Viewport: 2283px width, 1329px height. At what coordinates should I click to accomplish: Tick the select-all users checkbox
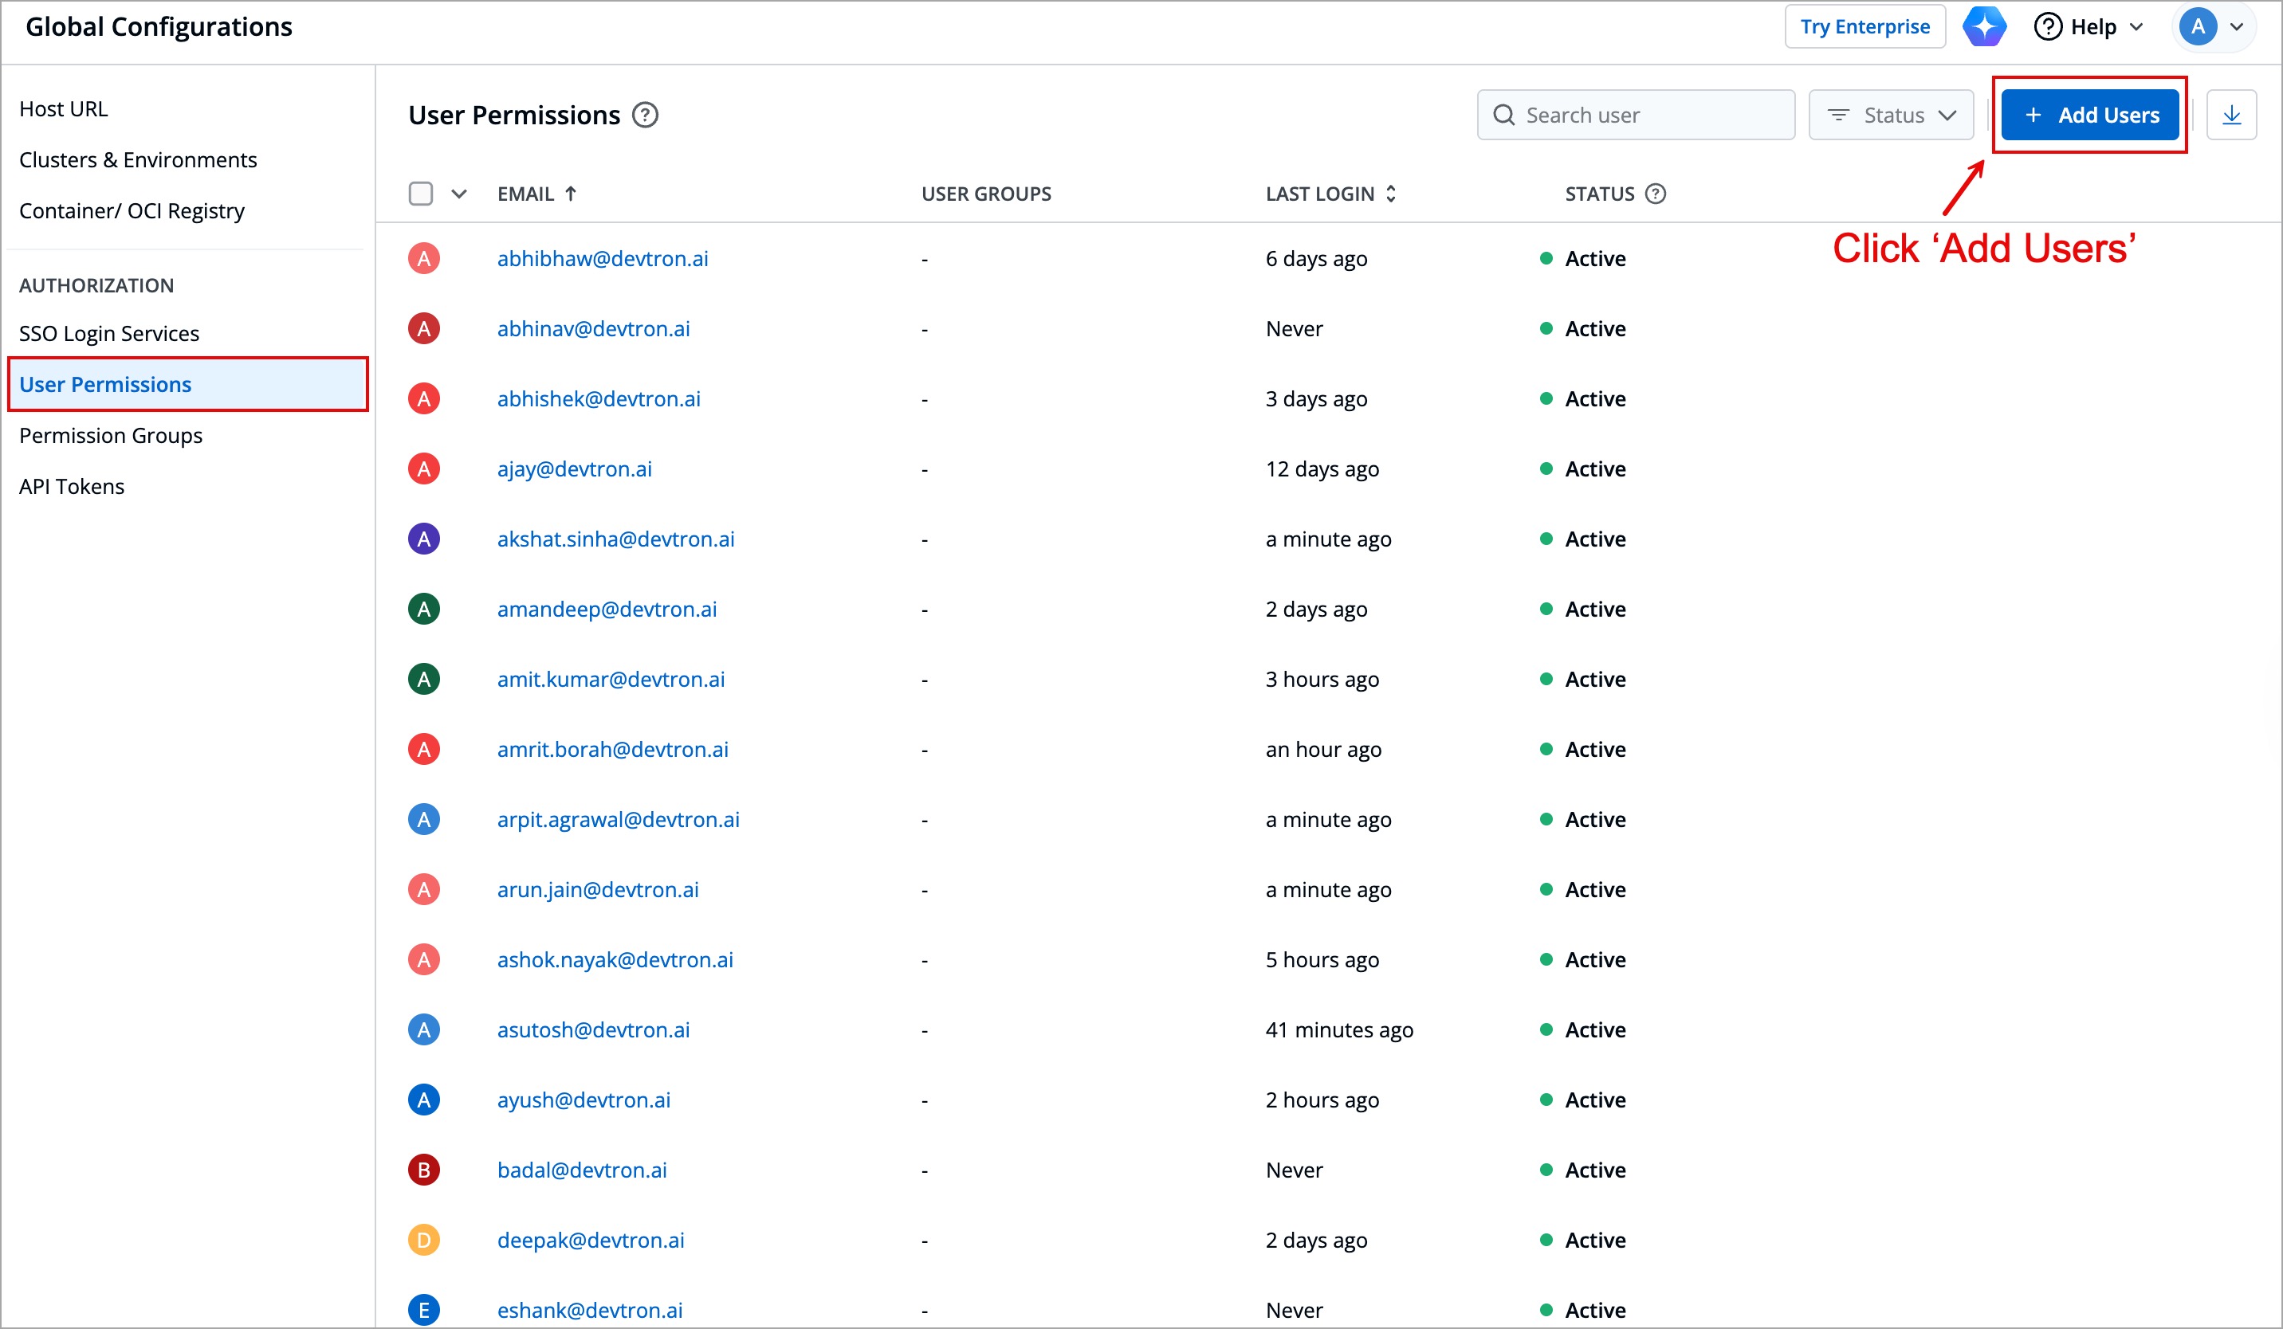coord(420,194)
